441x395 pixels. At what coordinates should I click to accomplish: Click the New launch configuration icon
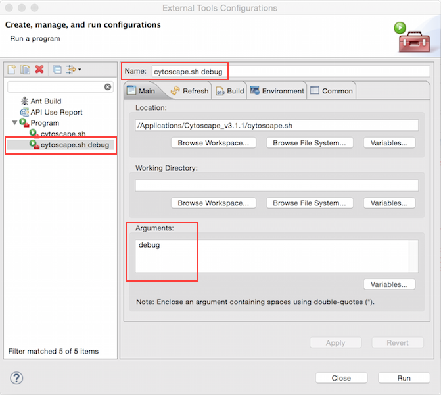click(12, 69)
